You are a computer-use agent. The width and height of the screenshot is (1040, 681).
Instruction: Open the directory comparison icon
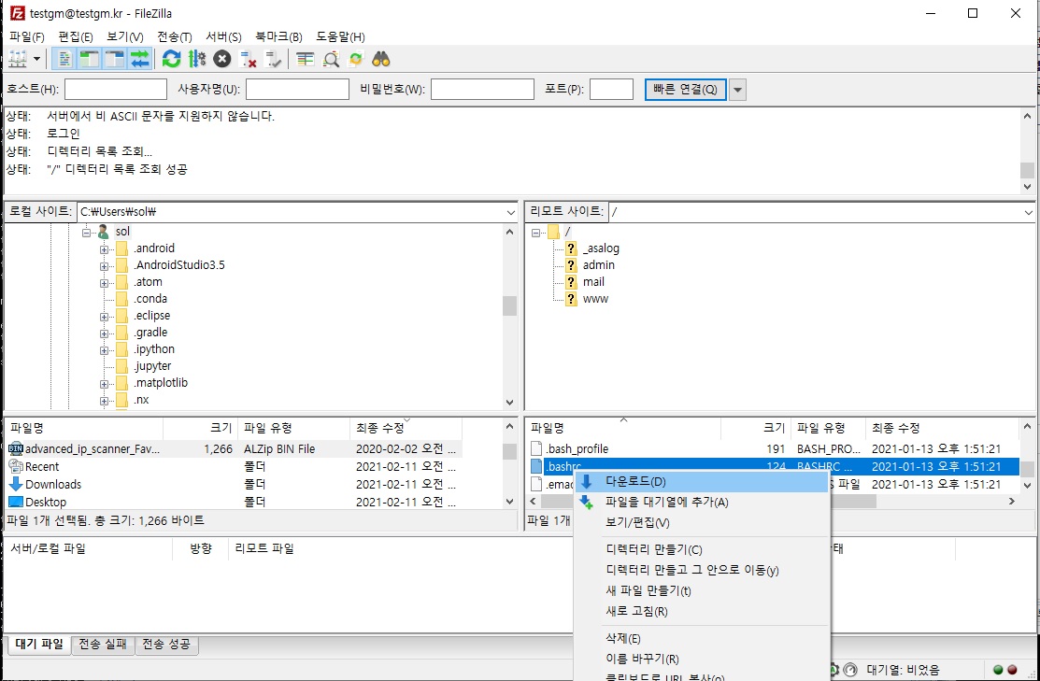(331, 59)
